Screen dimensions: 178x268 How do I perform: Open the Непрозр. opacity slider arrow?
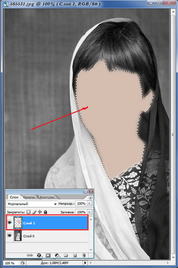pos(89,203)
